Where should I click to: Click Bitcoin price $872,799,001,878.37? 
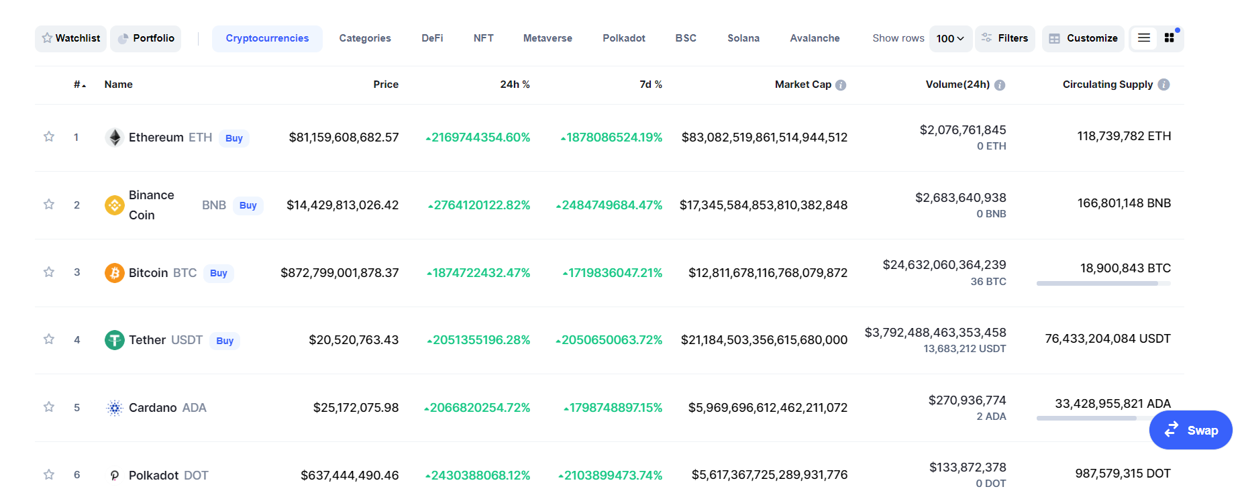pyautogui.click(x=340, y=273)
